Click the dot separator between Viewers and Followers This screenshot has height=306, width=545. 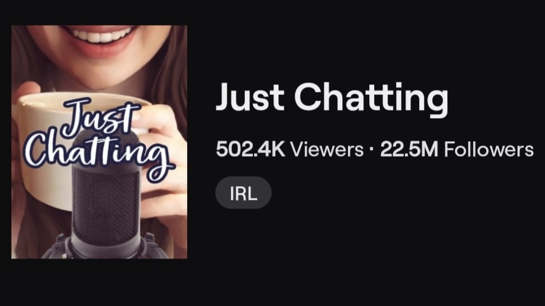coord(372,150)
